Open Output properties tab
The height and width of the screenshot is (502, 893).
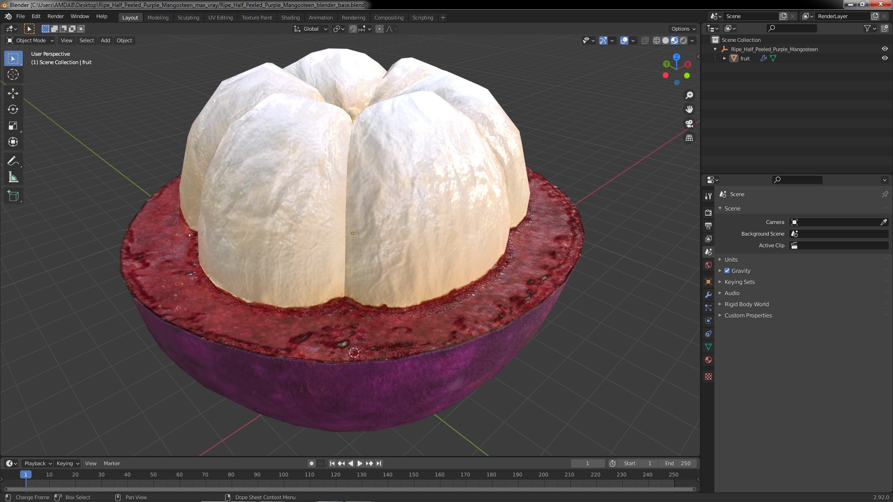point(708,225)
